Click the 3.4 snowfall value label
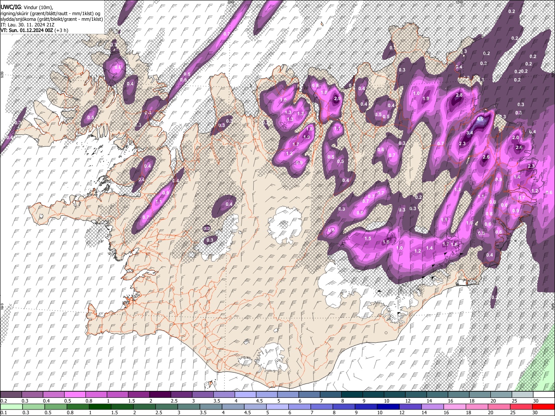555x416 pixels. coord(469,133)
